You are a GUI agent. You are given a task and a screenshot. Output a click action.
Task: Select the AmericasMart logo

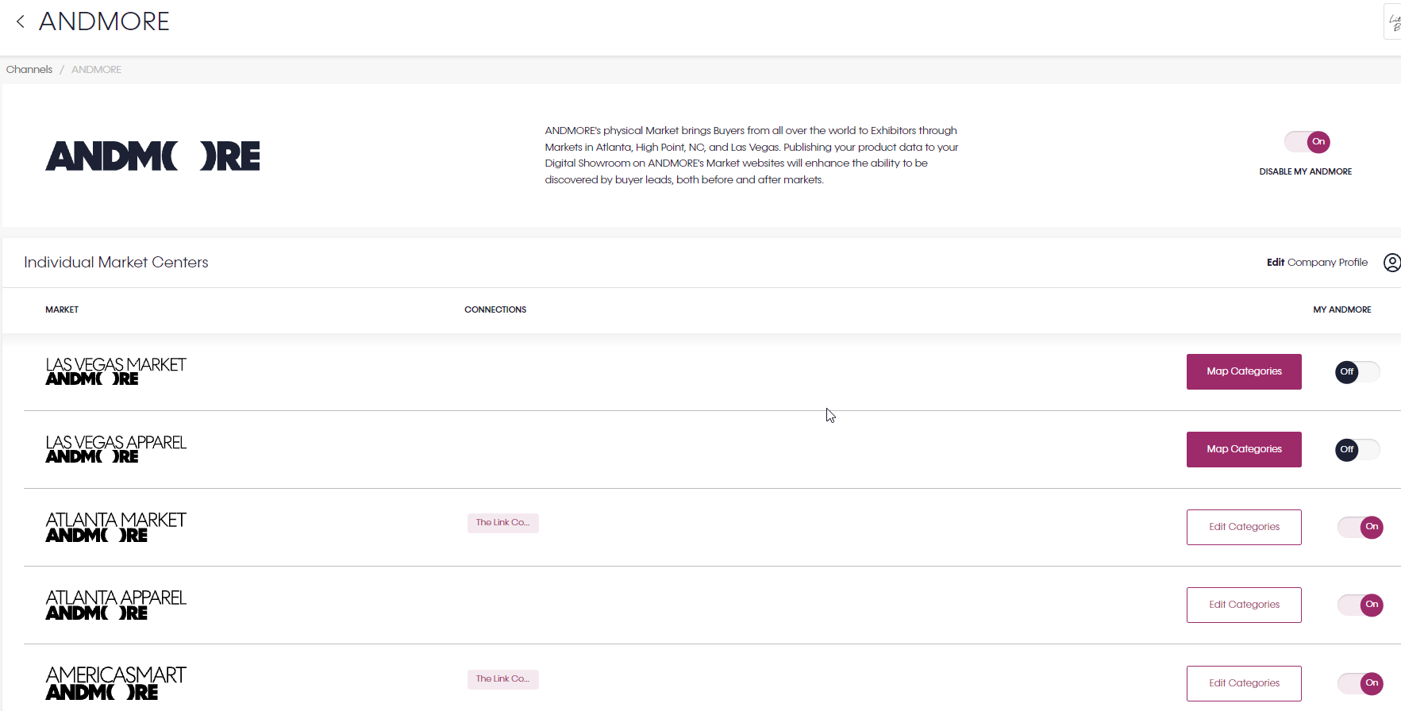pos(116,682)
